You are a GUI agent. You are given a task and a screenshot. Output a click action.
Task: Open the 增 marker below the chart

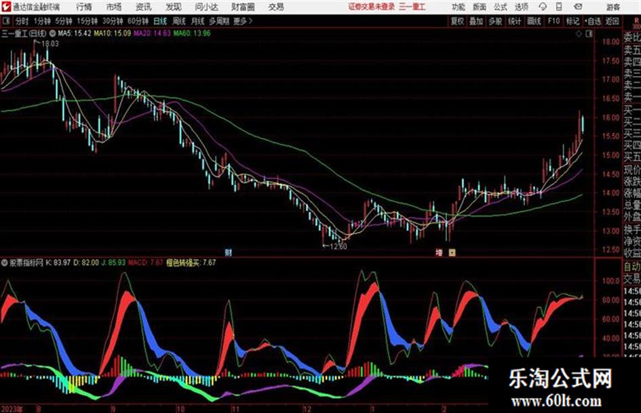point(439,252)
